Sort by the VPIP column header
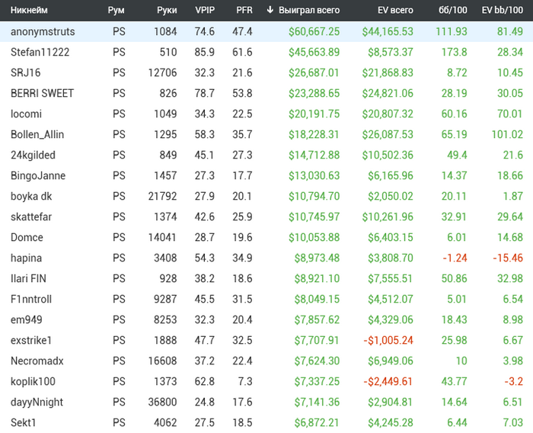 pos(205,10)
